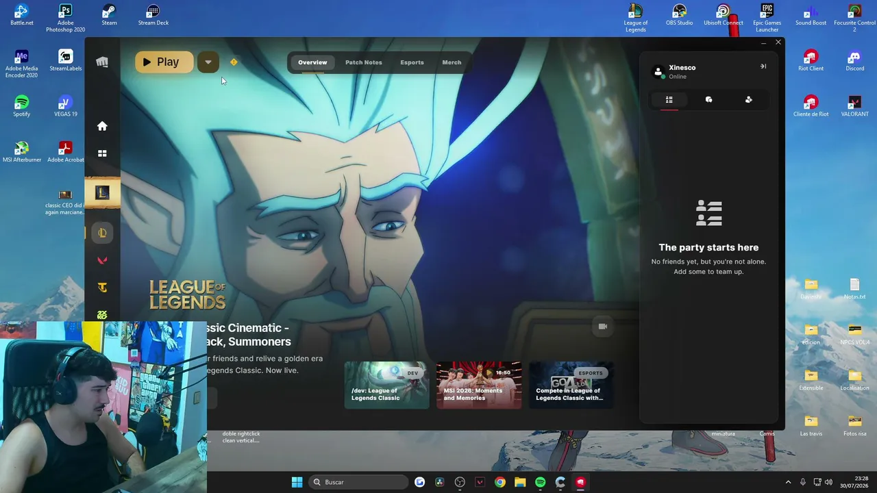Select the MSI Afterburner desktop icon
Screen dimensions: 877x493
[x=21, y=151]
